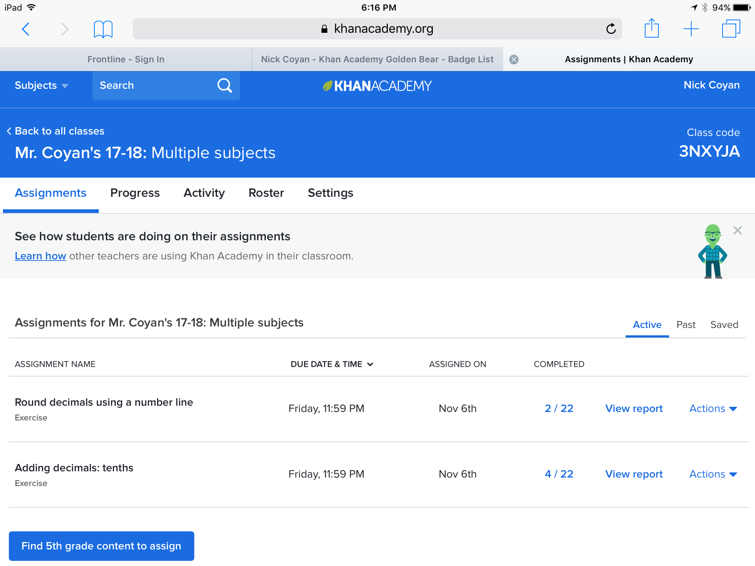Open the Safari share sheet icon
This screenshot has width=755, height=566.
[x=651, y=28]
